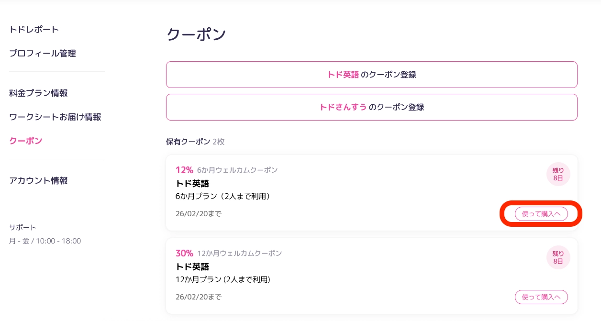
Task: Select the 12% 6か月ウェルカムクーポン title
Action: [x=226, y=170]
